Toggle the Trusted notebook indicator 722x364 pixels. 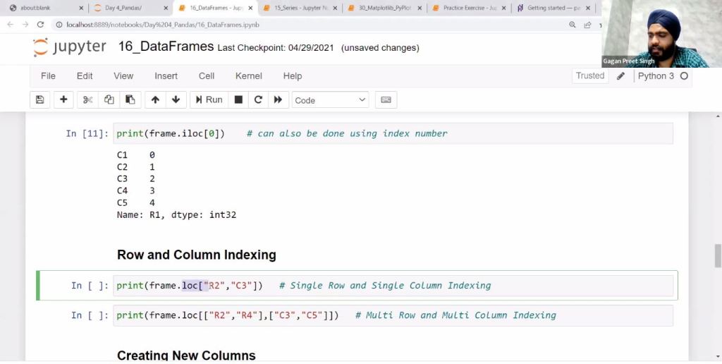pos(590,76)
